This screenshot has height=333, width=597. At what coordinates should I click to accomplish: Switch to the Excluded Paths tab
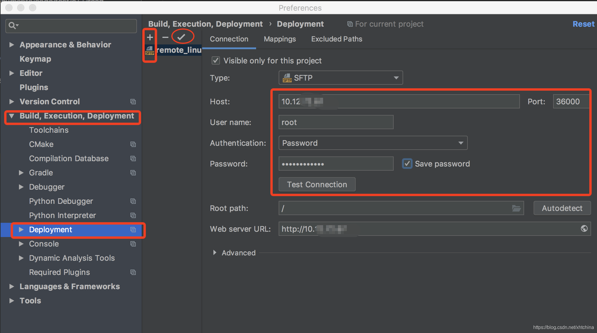[x=337, y=39]
